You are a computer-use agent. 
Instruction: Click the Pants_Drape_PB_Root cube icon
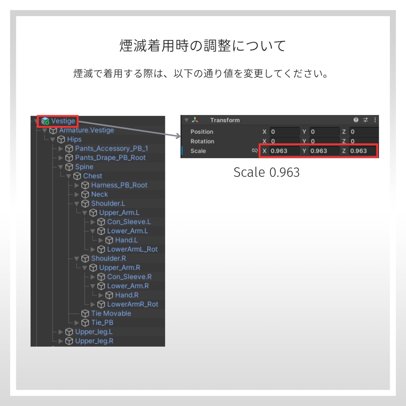point(69,158)
